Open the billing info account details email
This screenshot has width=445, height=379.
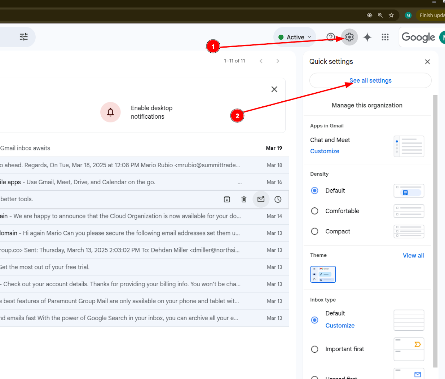pos(144,284)
